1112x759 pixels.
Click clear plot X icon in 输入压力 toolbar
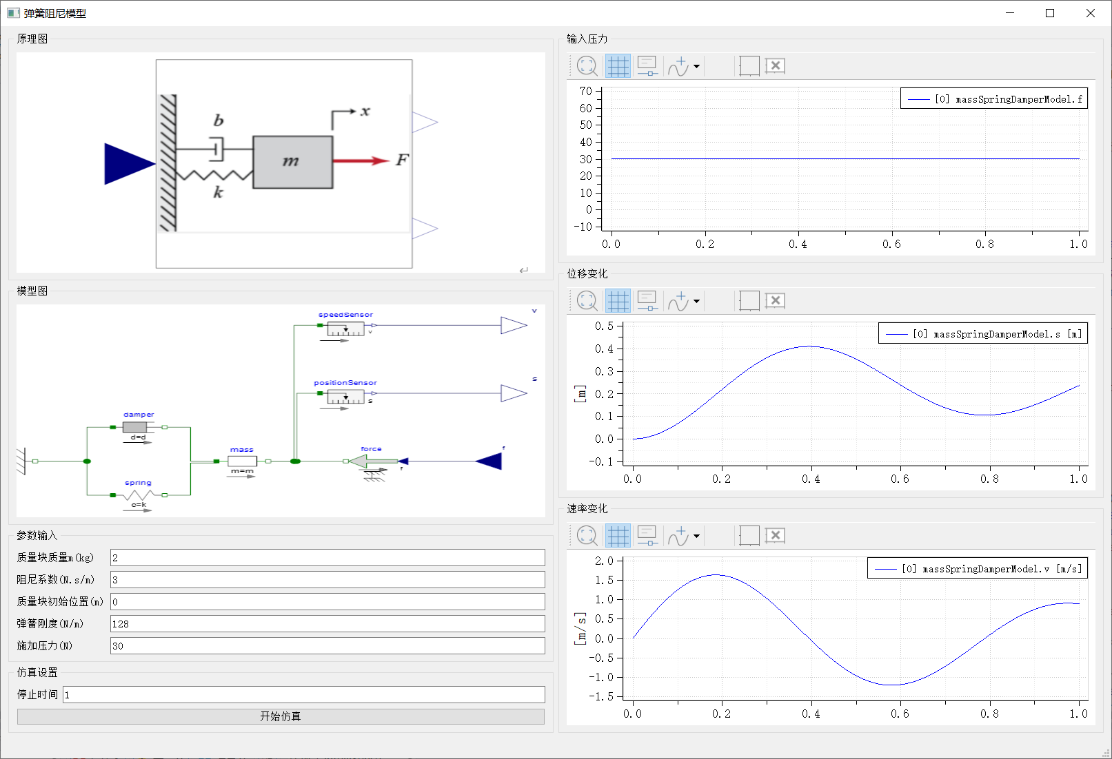(776, 66)
